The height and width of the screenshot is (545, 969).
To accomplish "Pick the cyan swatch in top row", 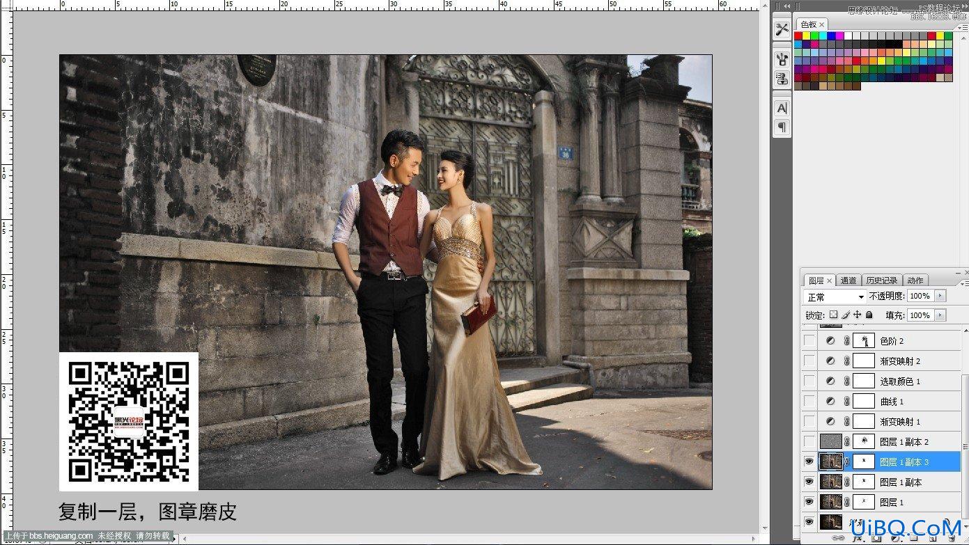I will [x=823, y=36].
